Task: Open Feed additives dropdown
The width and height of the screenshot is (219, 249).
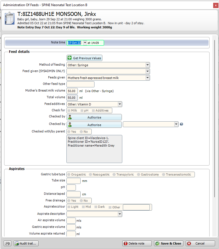Action: [x=120, y=104]
